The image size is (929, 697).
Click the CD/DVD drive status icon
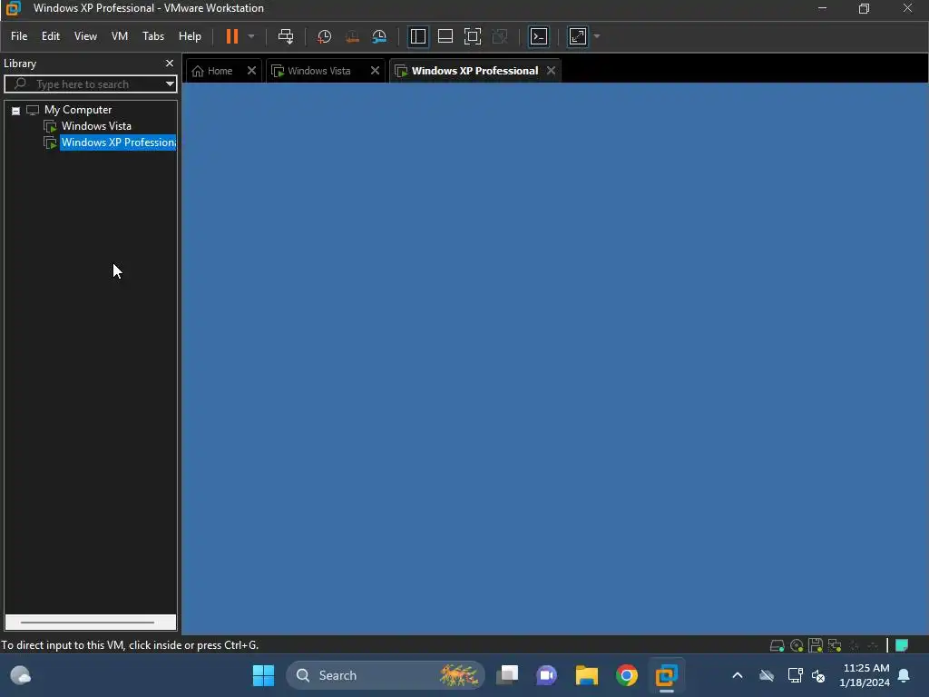(797, 645)
